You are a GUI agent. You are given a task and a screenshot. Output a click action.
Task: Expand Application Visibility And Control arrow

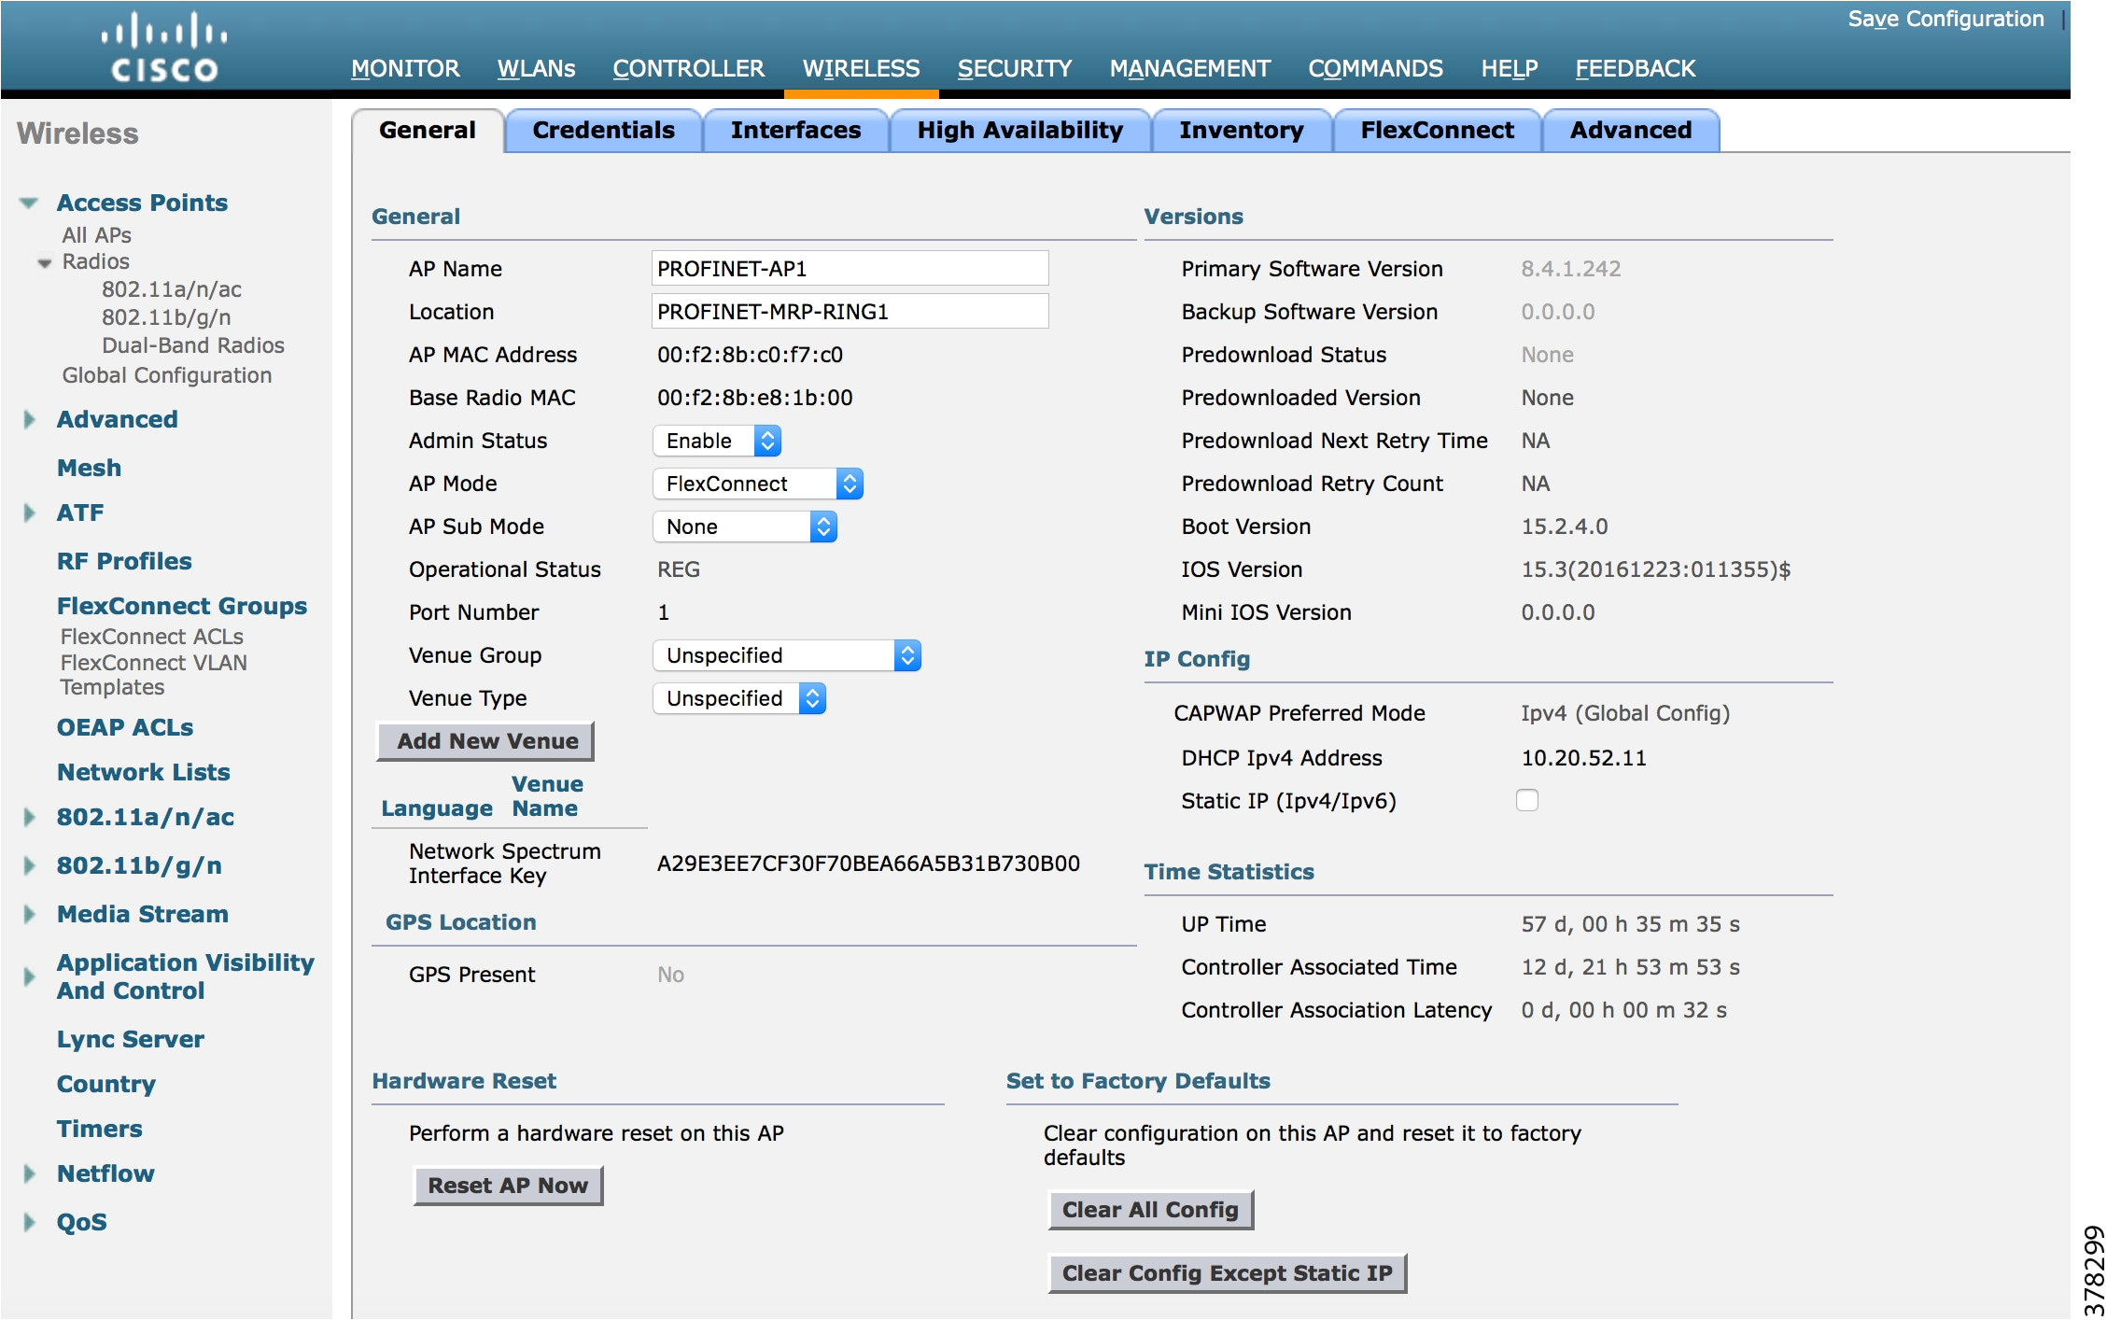(x=29, y=976)
